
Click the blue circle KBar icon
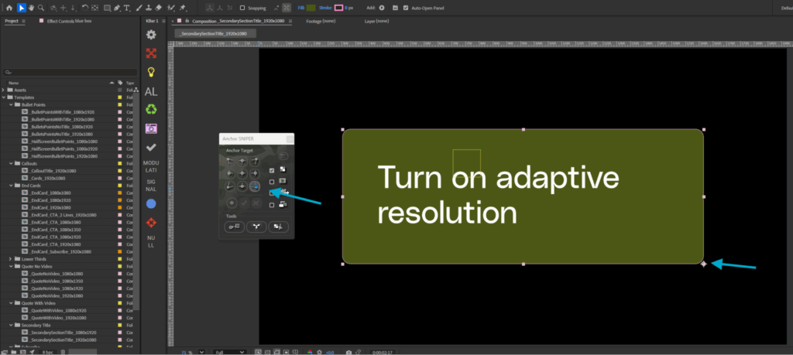click(151, 203)
